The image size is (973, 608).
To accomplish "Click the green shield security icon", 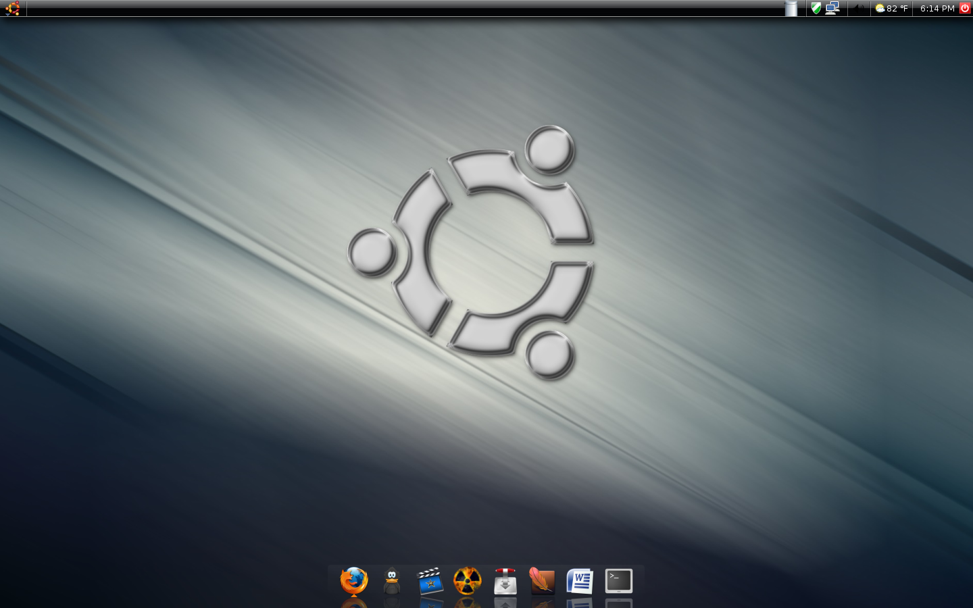I will tap(816, 8).
